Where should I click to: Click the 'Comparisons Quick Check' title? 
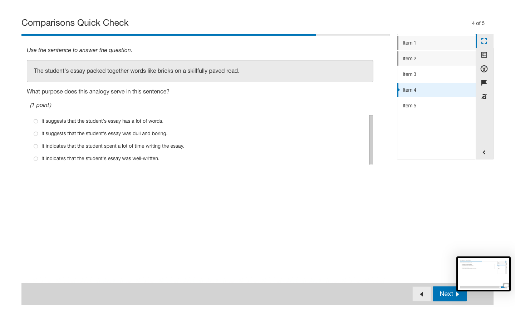[x=75, y=23]
